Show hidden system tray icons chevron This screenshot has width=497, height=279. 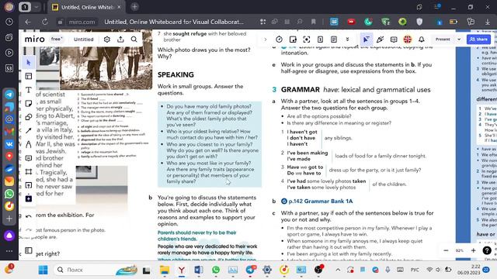point(338,270)
